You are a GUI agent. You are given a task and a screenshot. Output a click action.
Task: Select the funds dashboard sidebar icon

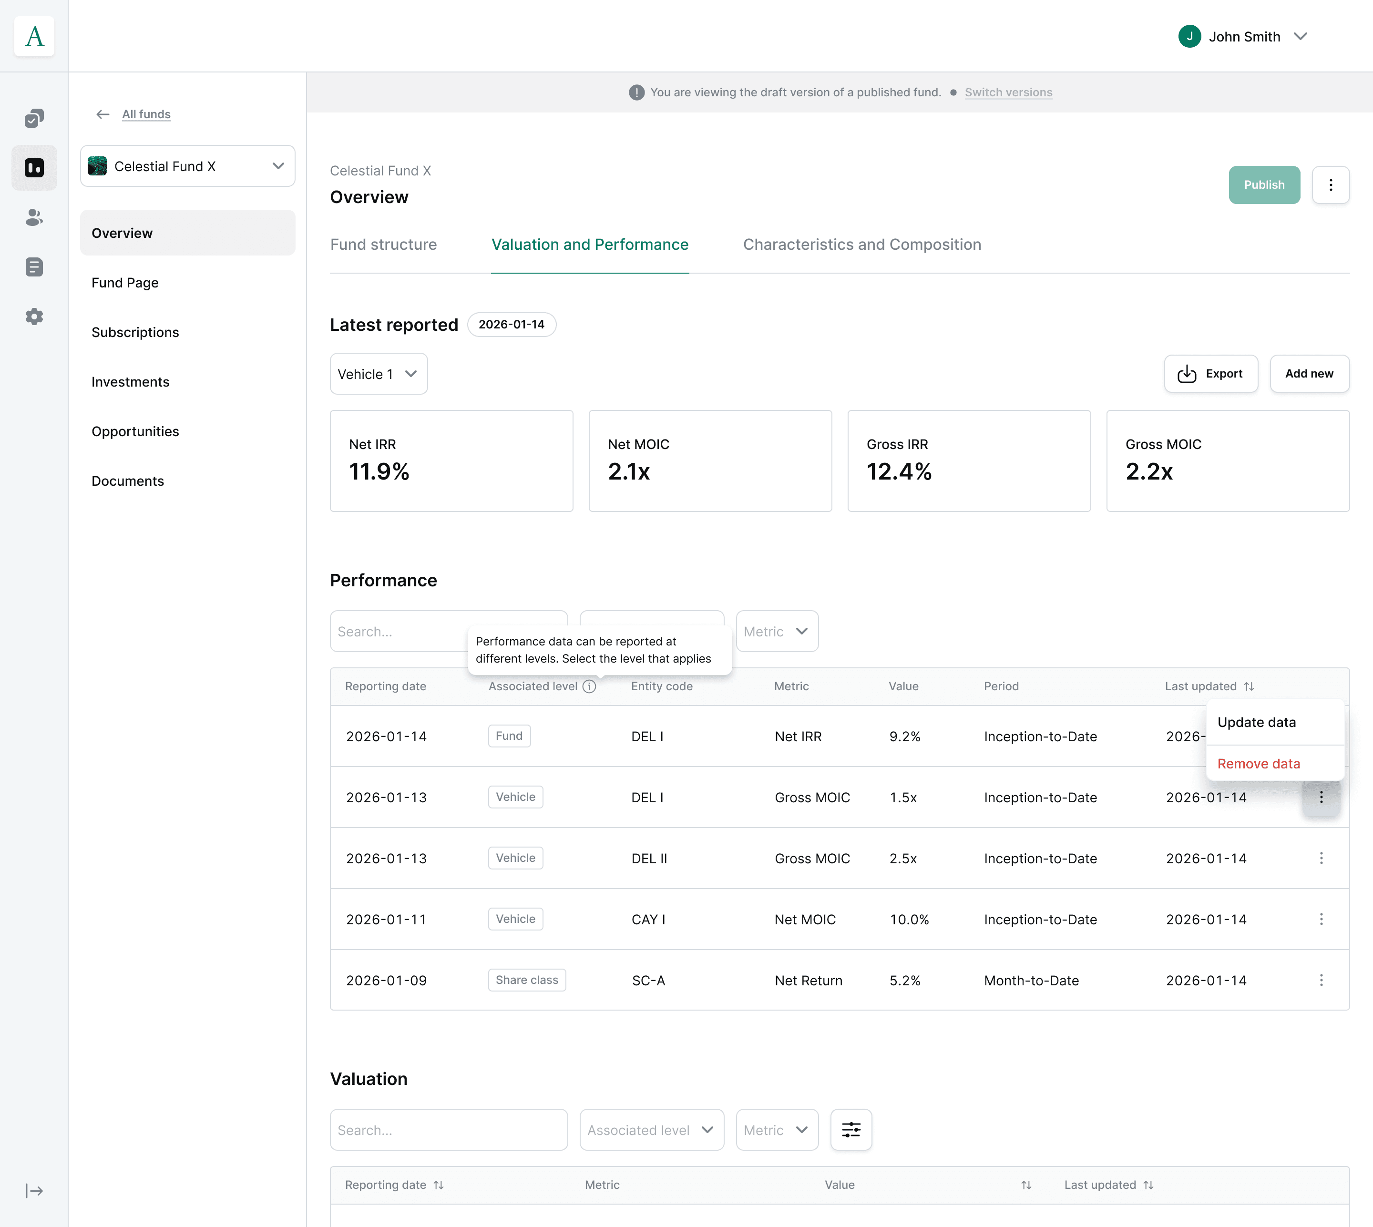coord(34,167)
